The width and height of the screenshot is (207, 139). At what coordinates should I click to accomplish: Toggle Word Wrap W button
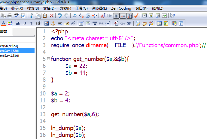pyautogui.click(x=116, y=16)
